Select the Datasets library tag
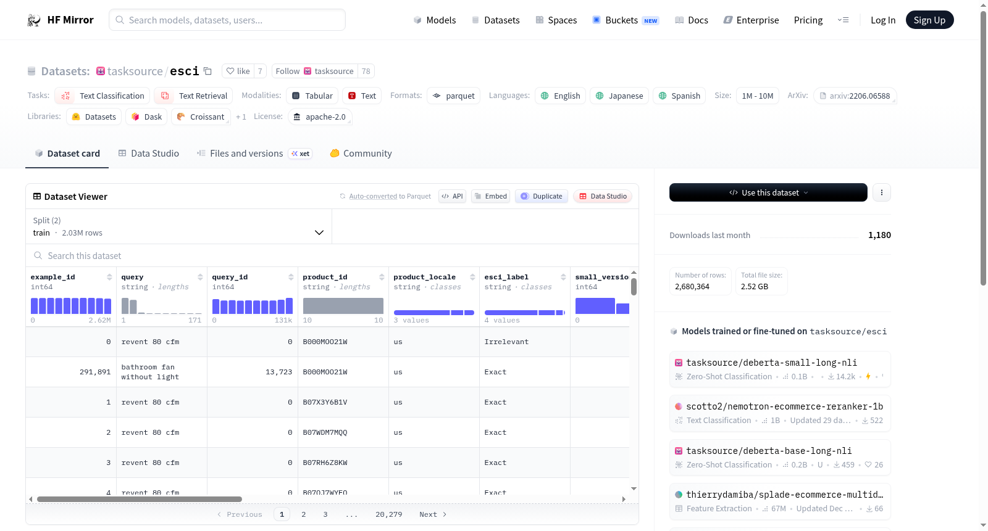 [94, 117]
